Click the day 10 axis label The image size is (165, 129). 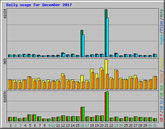pos(53,125)
